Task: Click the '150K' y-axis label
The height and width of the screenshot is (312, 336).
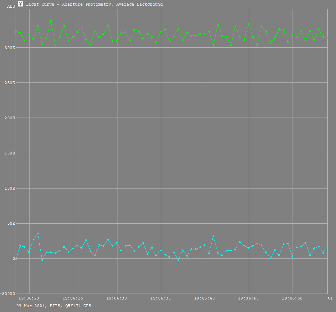Action: coord(10,153)
